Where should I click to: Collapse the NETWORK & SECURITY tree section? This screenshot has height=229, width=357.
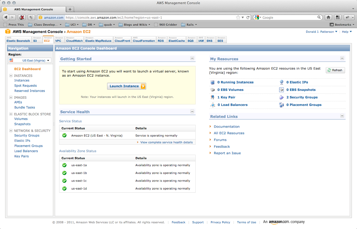tap(11, 131)
